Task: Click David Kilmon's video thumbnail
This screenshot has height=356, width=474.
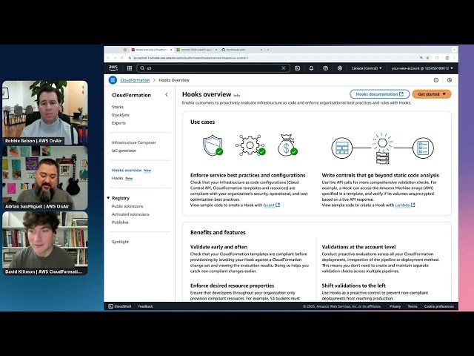Action: coord(45,243)
